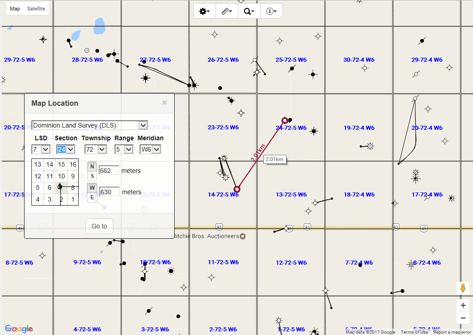Viewport: 473px width, 335px height.
Task: Select LSD 11 in the grid
Action: 50,176
